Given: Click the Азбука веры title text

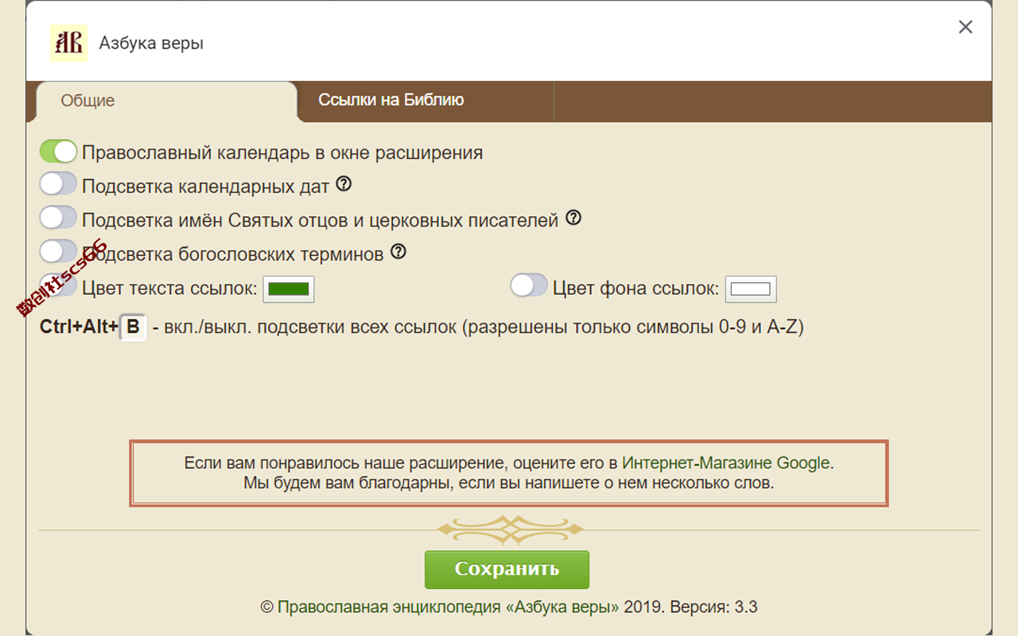Looking at the screenshot, I should [x=151, y=43].
